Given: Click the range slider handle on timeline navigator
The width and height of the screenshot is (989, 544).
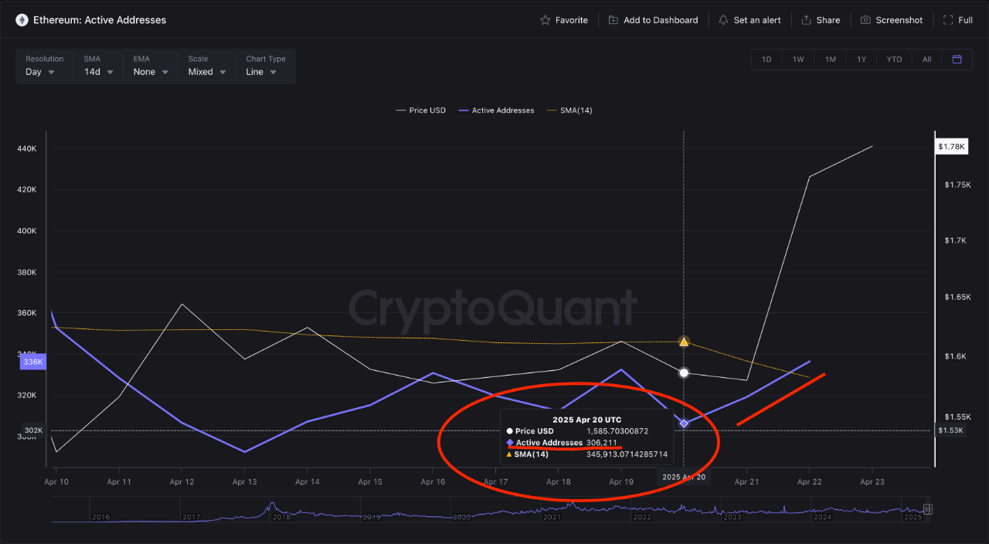Looking at the screenshot, I should (928, 509).
